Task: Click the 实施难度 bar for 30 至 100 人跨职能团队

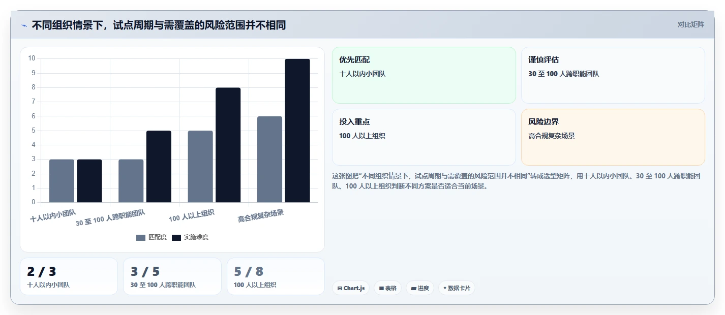Action: coord(159,167)
